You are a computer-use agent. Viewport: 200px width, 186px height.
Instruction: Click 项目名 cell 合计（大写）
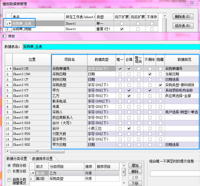pos(69,123)
